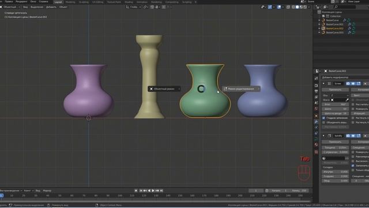
Task: Switch to the Sculpting workspace tab
Action: tap(84, 2)
